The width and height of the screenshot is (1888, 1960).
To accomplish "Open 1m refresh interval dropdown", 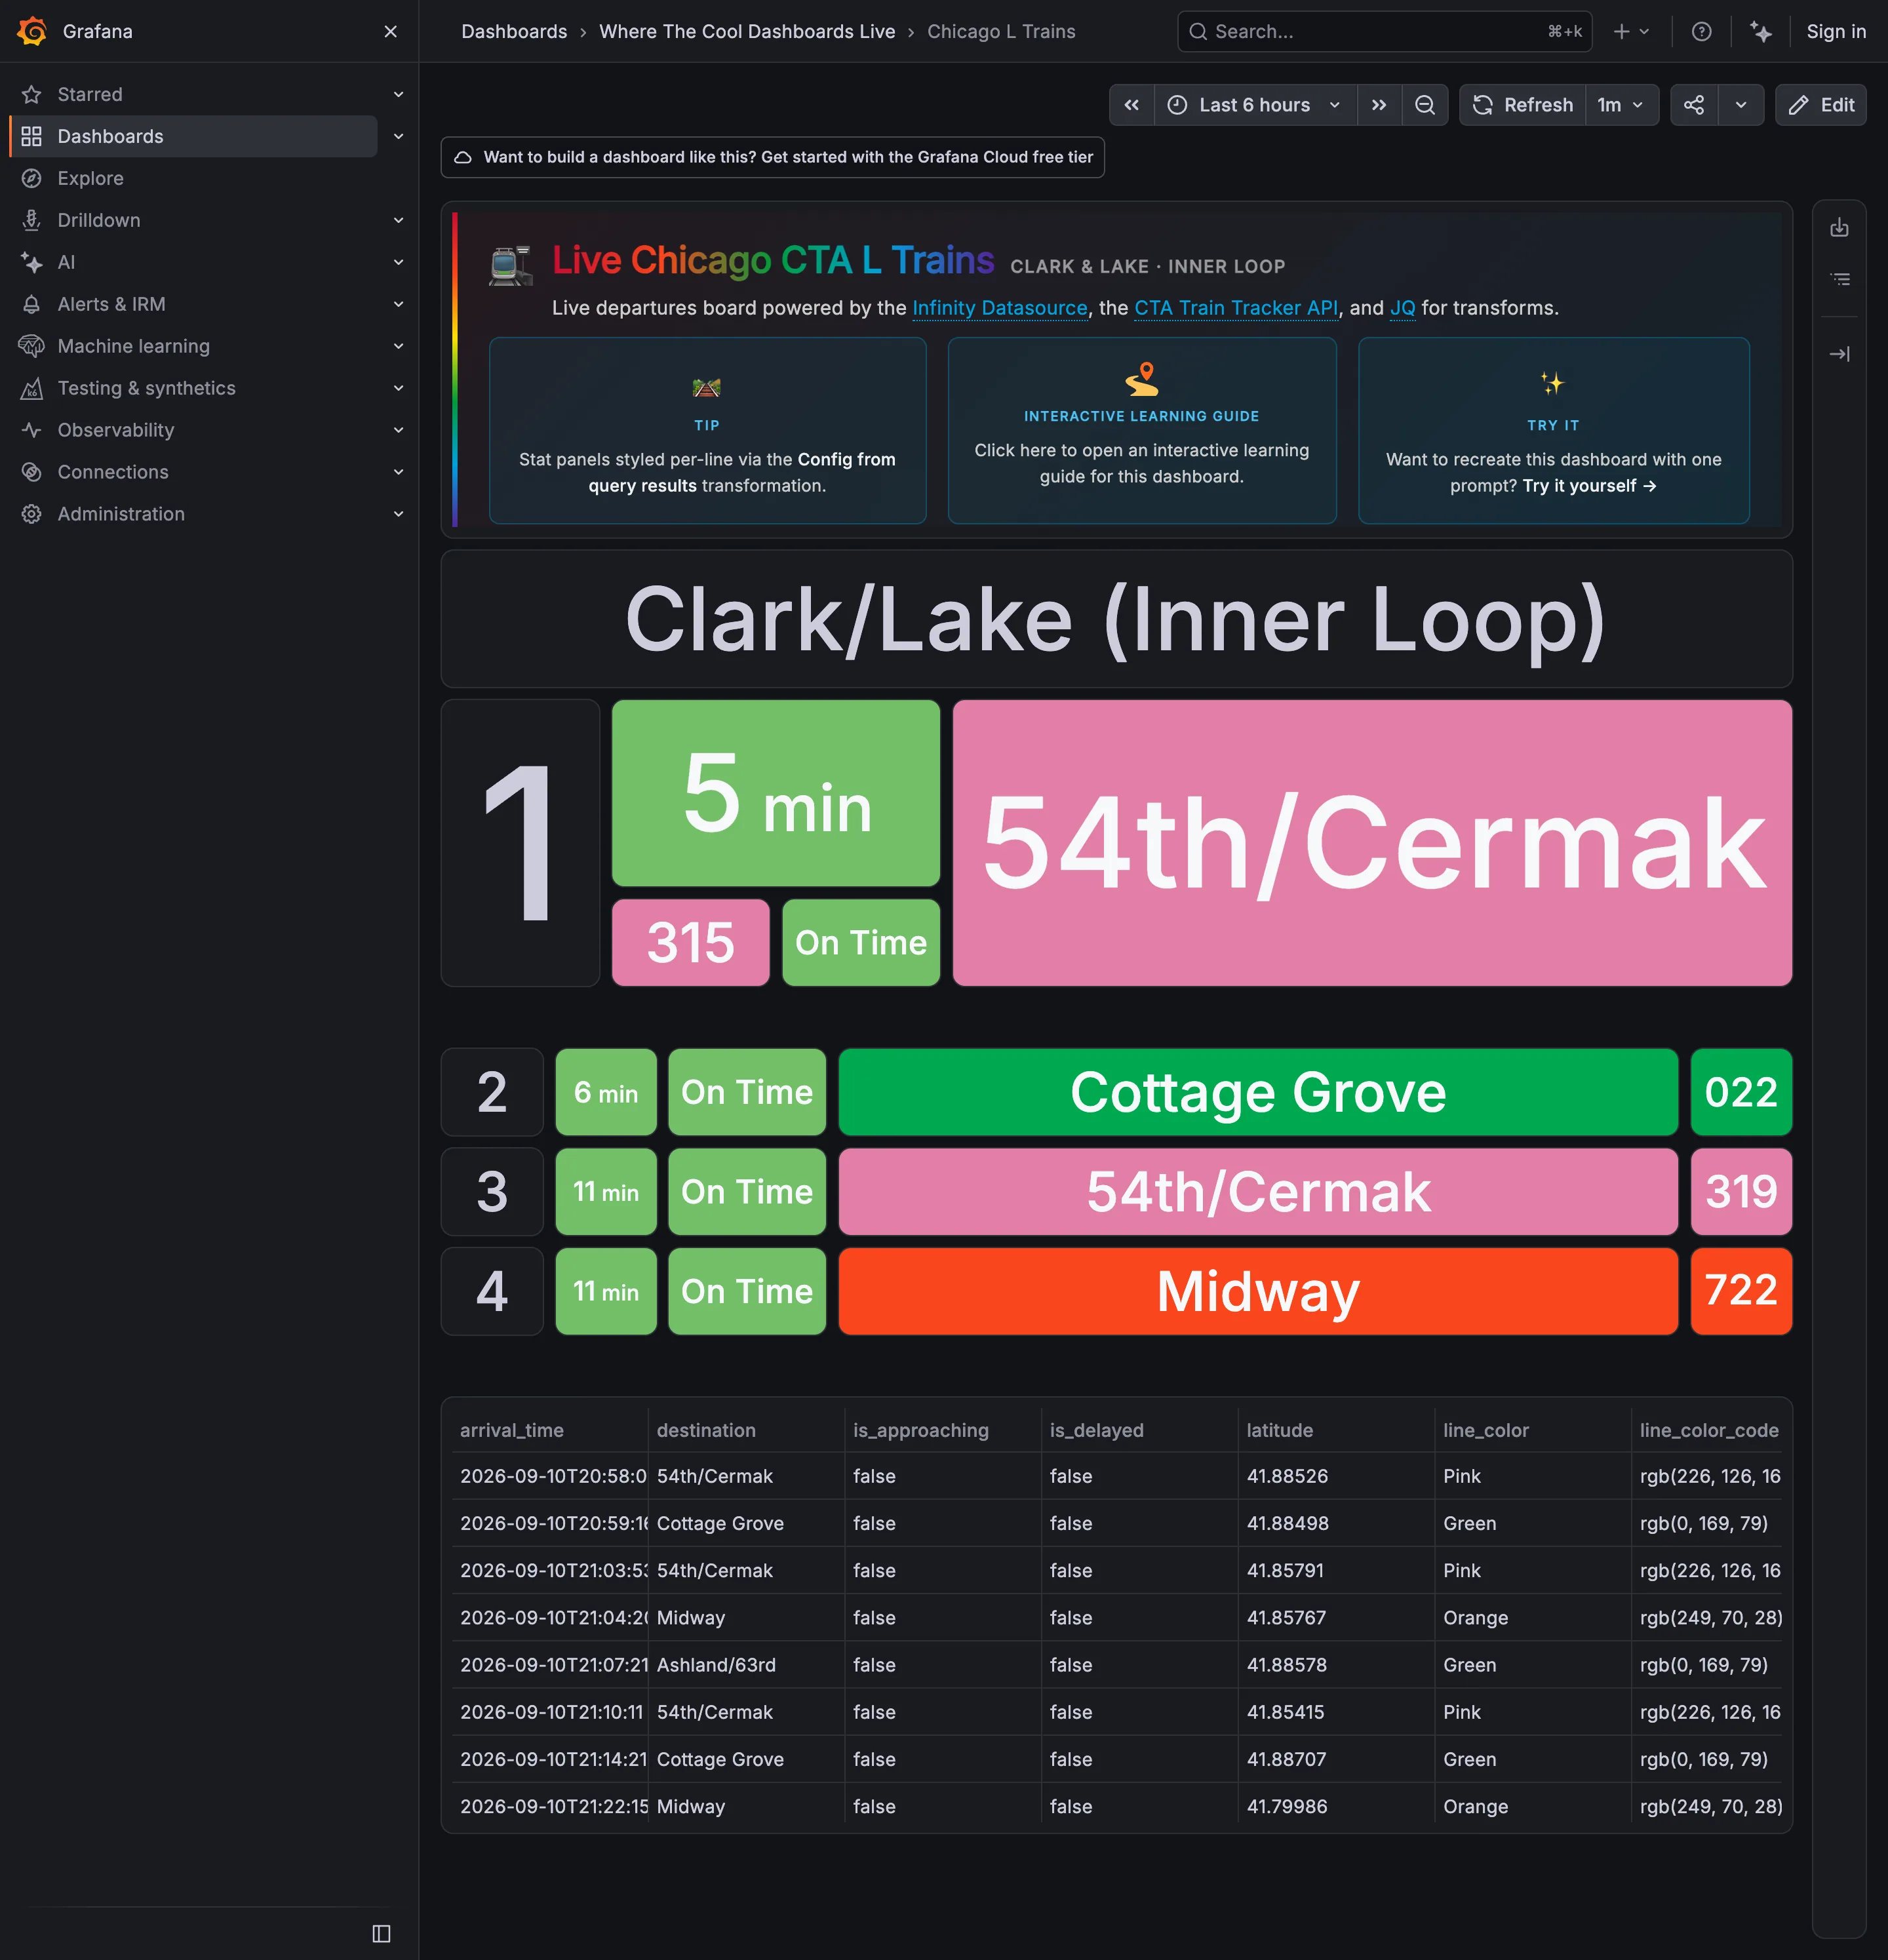I will point(1621,105).
